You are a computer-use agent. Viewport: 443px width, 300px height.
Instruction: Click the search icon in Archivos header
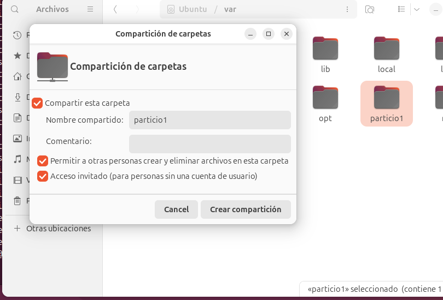coord(15,9)
